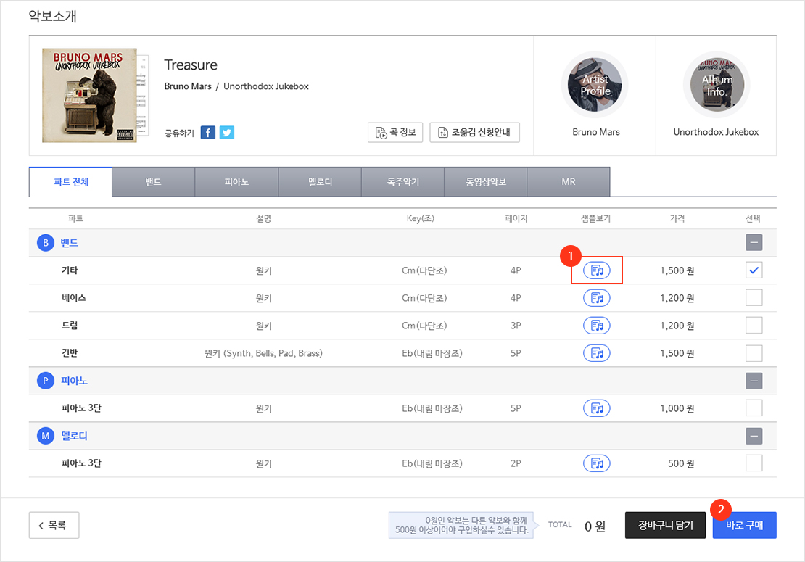805x562 pixels.
Task: Open sample preview for 드럼 row
Action: pos(597,326)
